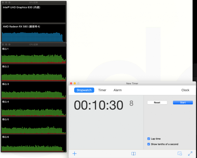The width and height of the screenshot is (197, 158).
Task: Close the New Timer window
Action: (x=71, y=83)
